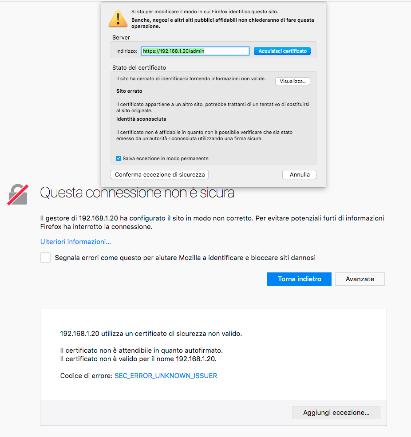Viewport: 411px width, 437px height.
Task: Click the Sito errato heading text
Action: click(129, 91)
